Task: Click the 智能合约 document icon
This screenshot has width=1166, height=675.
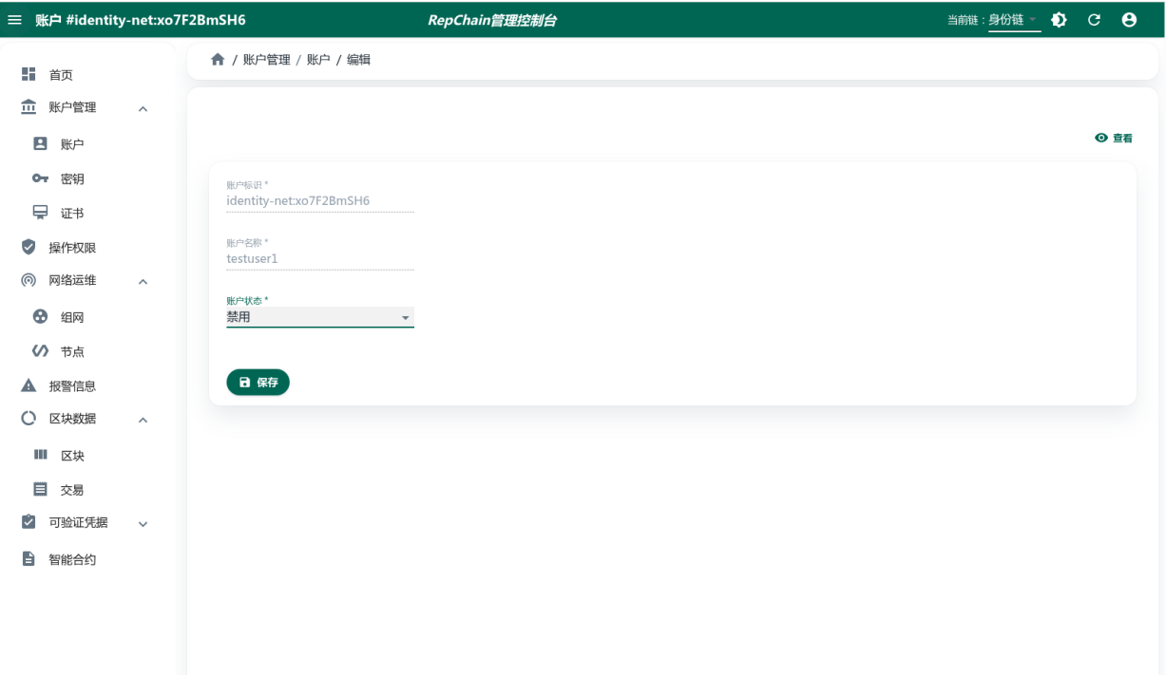Action: coord(29,559)
